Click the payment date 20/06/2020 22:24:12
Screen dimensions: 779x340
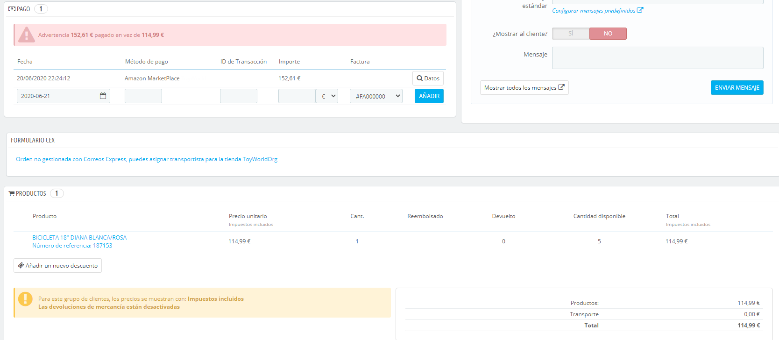(43, 78)
